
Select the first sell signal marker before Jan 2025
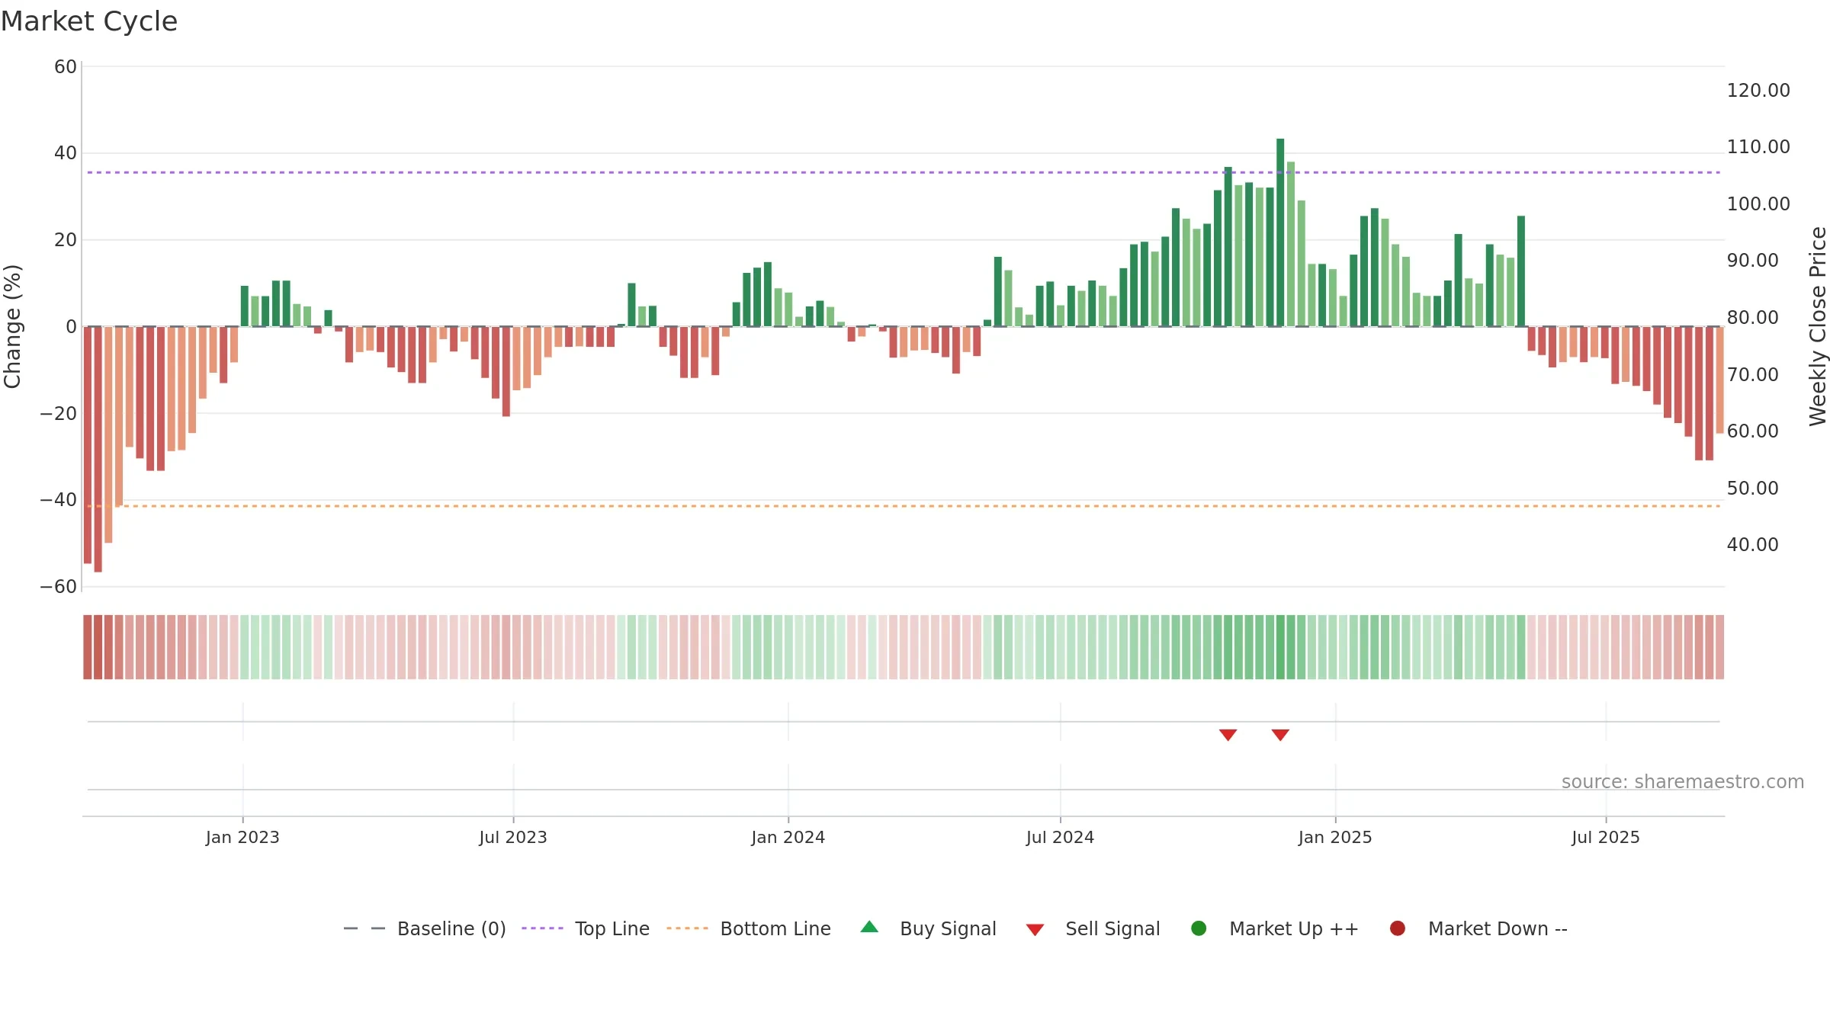tap(1228, 735)
